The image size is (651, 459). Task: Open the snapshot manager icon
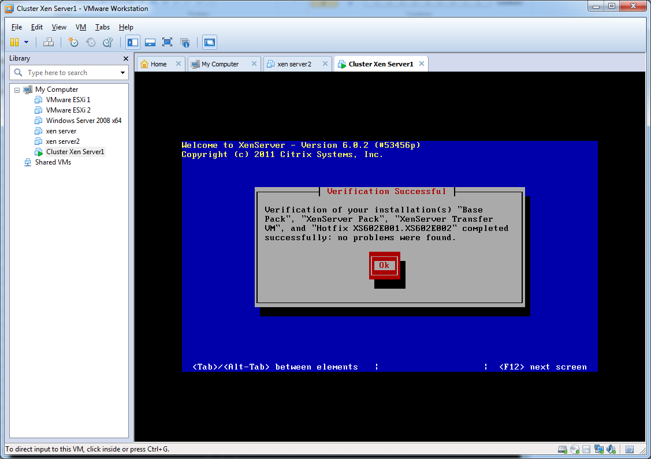108,42
